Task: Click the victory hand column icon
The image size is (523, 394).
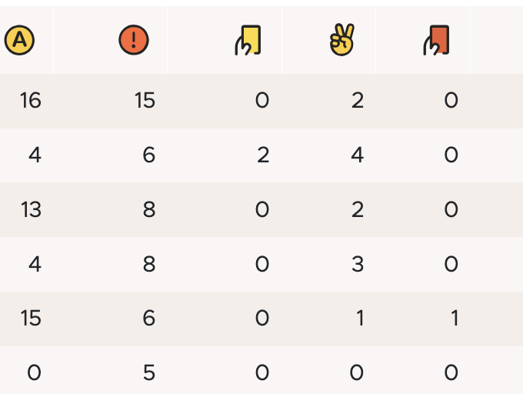Action: pyautogui.click(x=341, y=40)
